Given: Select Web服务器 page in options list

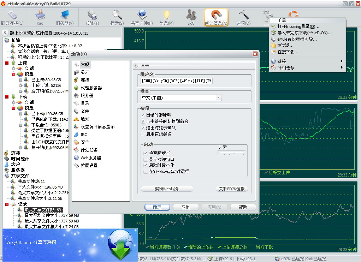Looking at the screenshot, I should tap(88, 158).
